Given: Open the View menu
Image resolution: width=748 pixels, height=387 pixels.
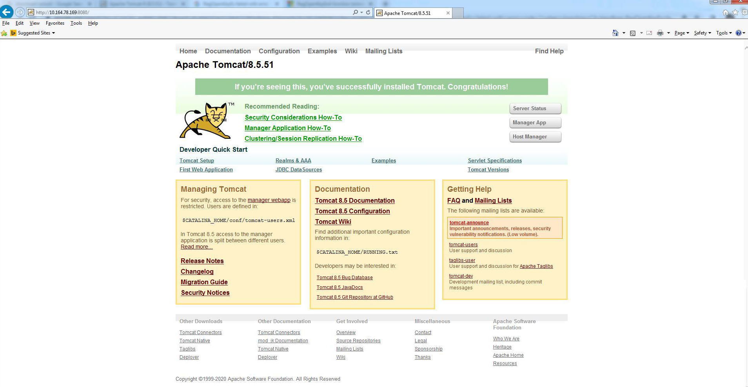Looking at the screenshot, I should (34, 23).
